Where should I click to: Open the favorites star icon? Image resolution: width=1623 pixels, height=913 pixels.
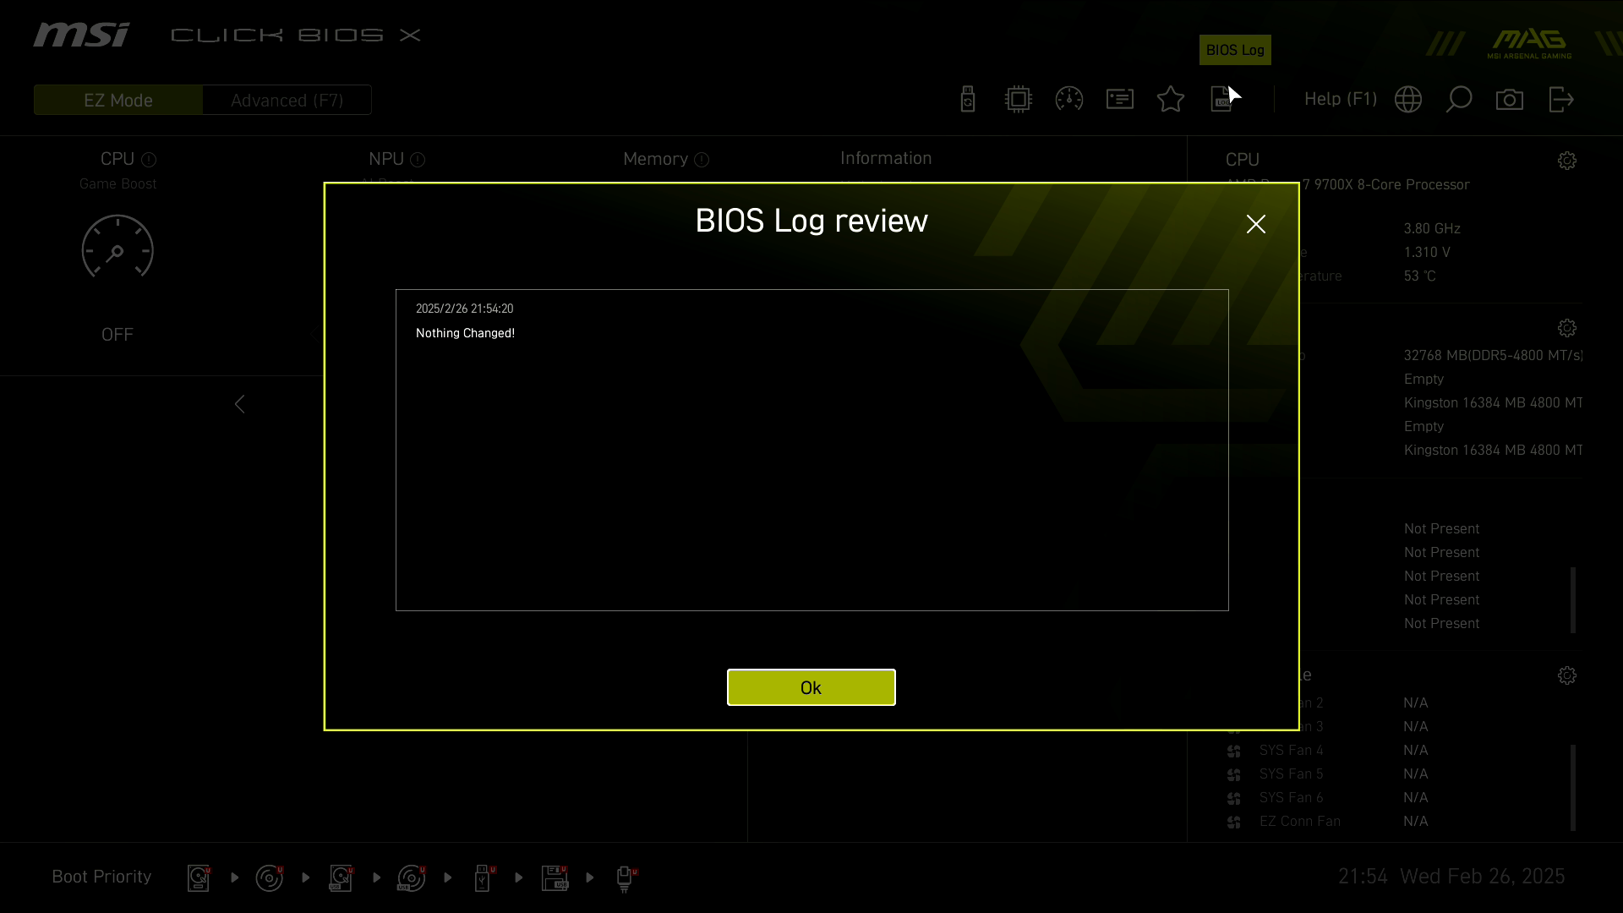[x=1171, y=99]
